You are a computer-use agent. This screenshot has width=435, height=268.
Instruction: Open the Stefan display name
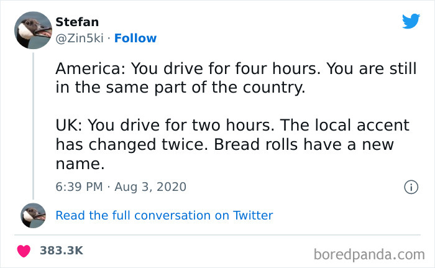point(77,22)
